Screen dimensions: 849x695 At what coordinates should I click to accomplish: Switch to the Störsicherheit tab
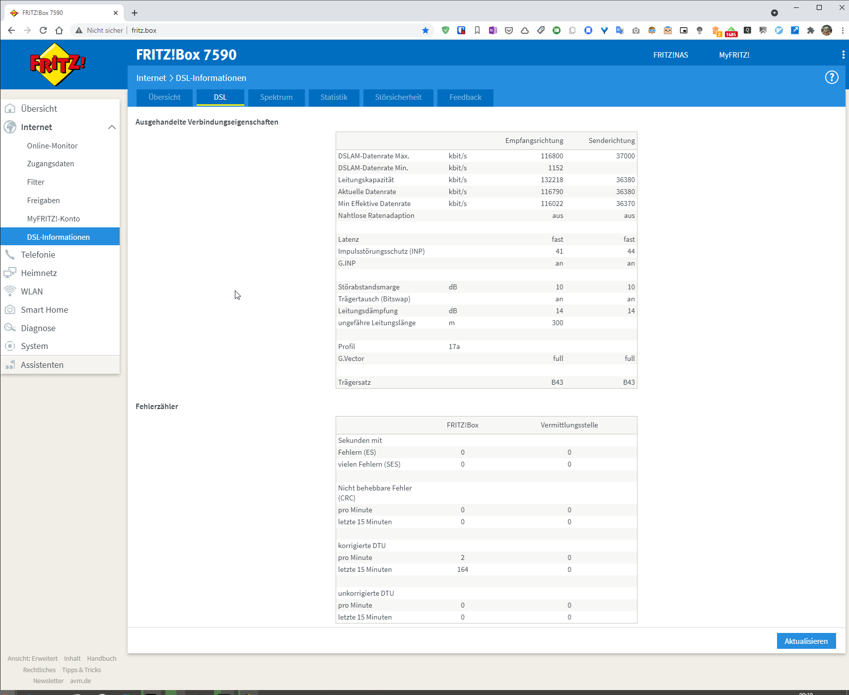tap(398, 97)
